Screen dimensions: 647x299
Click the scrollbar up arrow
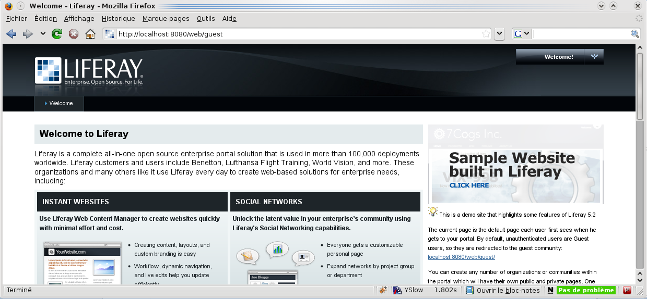(640, 47)
